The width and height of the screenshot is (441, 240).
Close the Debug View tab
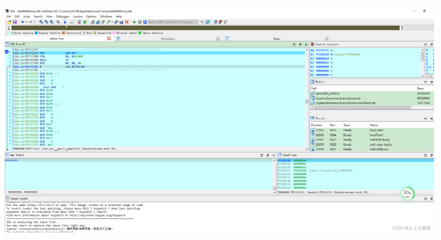click(109, 39)
